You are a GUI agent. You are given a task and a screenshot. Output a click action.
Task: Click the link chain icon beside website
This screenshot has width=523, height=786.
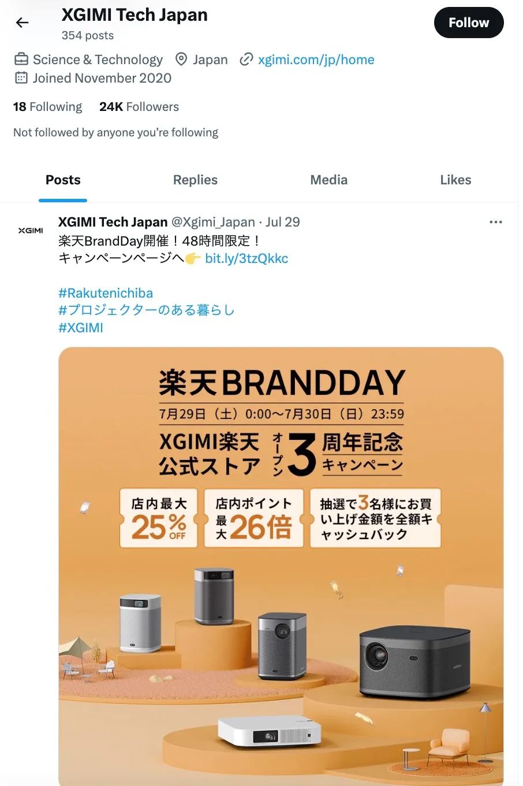(x=246, y=60)
